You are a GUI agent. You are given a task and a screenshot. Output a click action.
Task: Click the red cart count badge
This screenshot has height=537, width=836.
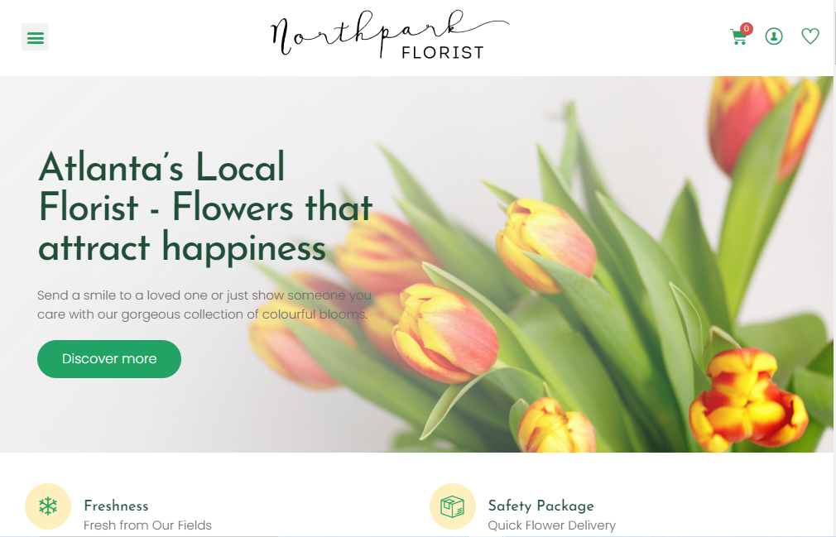pyautogui.click(x=747, y=29)
